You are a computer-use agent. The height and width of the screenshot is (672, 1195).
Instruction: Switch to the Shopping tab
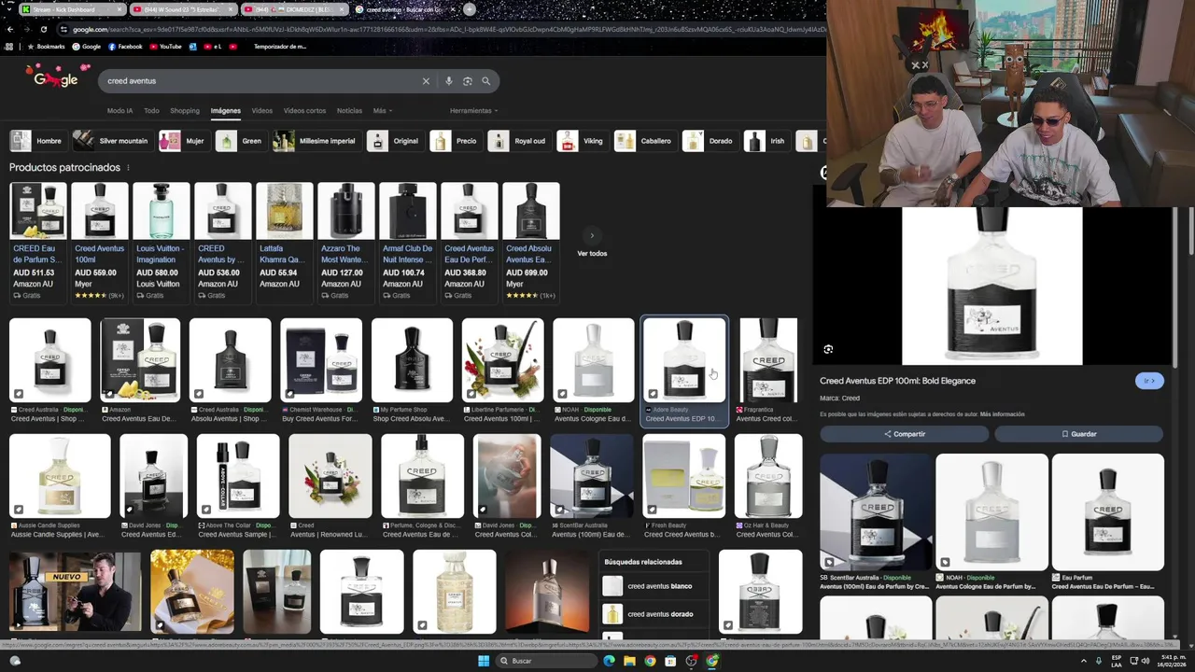185,111
